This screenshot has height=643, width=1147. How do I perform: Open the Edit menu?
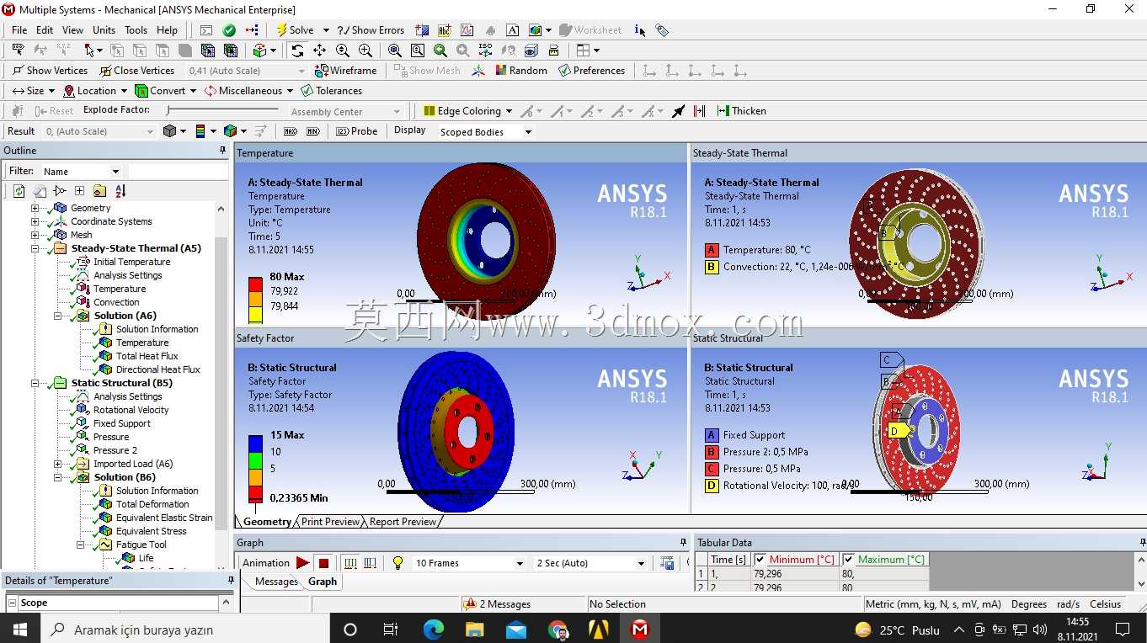[x=45, y=30]
